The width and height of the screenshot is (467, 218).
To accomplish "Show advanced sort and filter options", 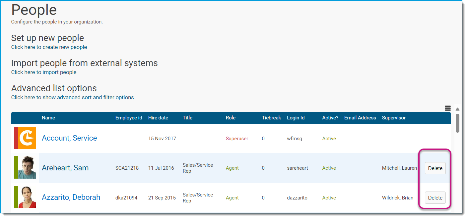I will (x=73, y=97).
